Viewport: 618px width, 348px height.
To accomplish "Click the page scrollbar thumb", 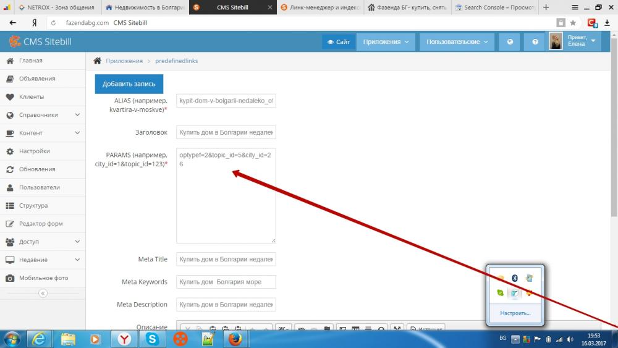I will point(614,127).
